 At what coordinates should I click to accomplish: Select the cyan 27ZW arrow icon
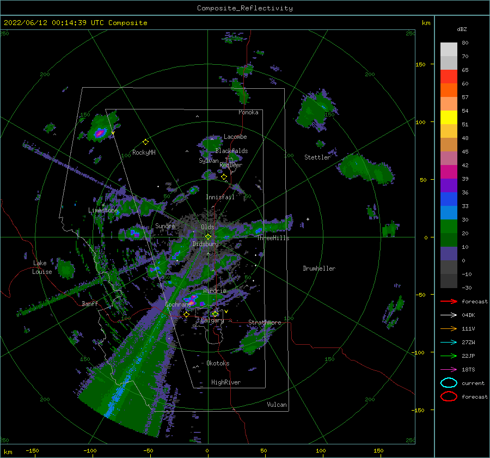[x=449, y=343]
